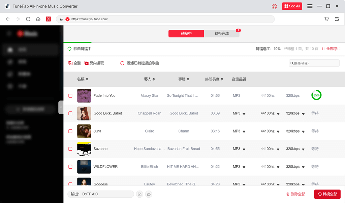Open the user account profile icon
Image resolution: width=345 pixels, height=203 pixels.
click(274, 6)
